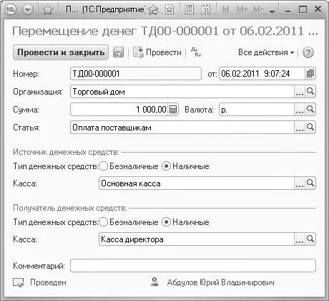
Task: Click the Номер field ТД00-000001
Action: (x=136, y=73)
